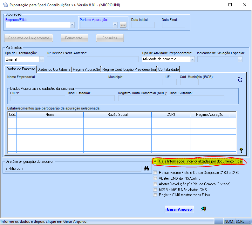
Task: Click the ellipsis button next to Período Apuração
Action: point(123,25)
